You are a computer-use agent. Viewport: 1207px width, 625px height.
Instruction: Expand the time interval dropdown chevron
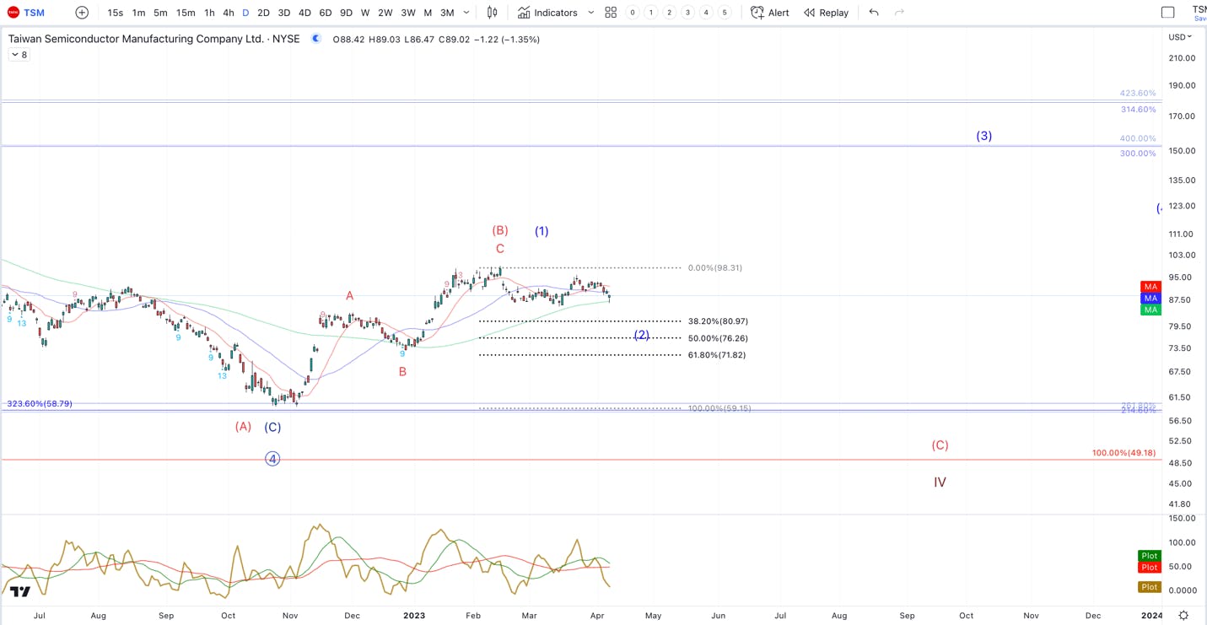(466, 13)
